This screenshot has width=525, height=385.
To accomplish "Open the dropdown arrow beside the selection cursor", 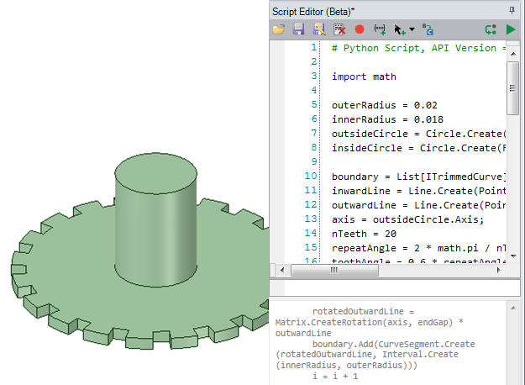I will point(412,30).
